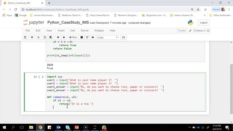Screen dimensions: 233x131
Task: Open Windows taskbar search
Action: click(x=13, y=127)
